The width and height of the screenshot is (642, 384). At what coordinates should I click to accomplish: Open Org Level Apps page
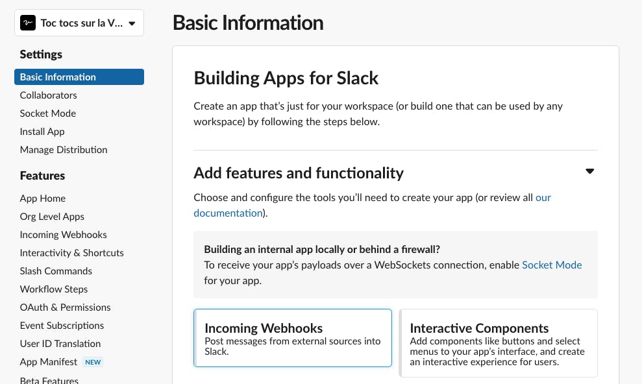pos(52,217)
